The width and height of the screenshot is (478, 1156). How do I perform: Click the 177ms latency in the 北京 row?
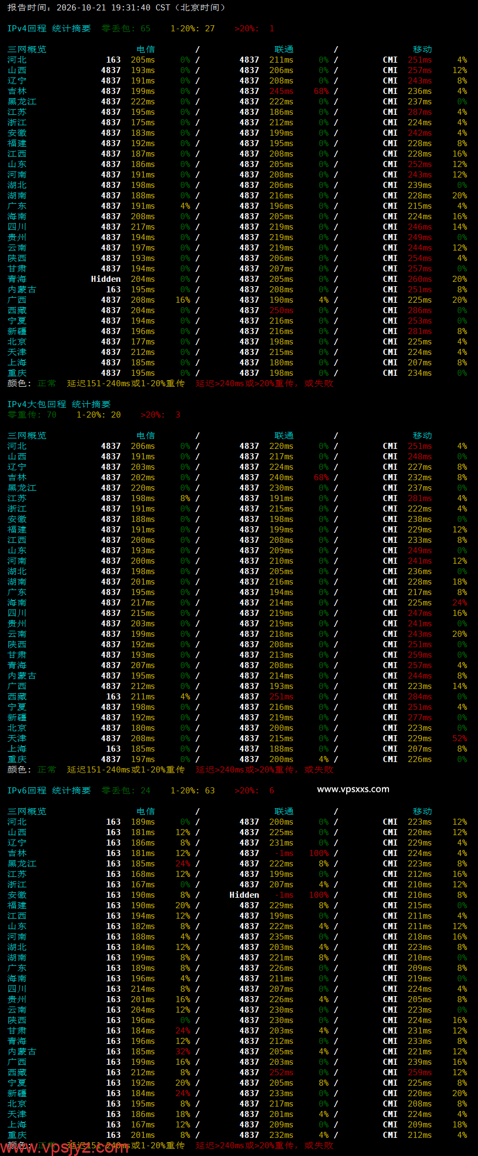143,342
